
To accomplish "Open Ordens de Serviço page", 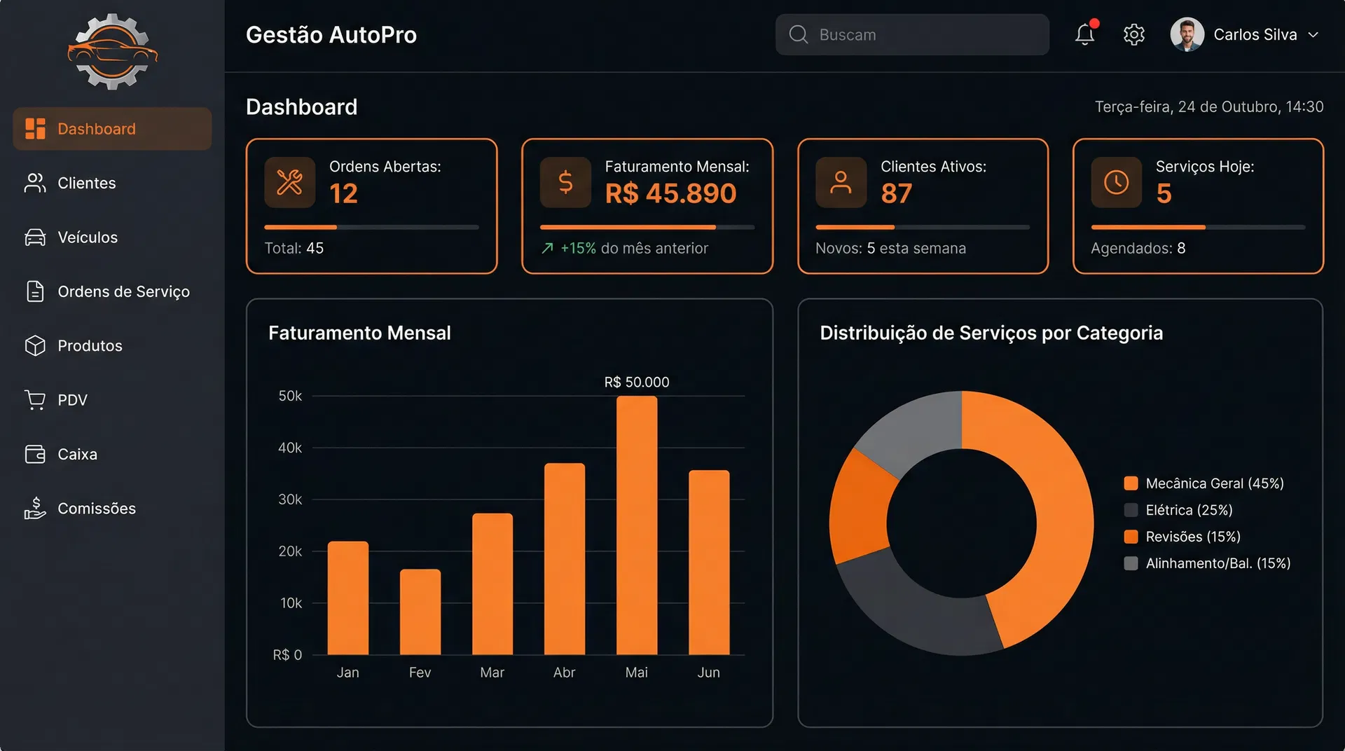I will [x=123, y=291].
